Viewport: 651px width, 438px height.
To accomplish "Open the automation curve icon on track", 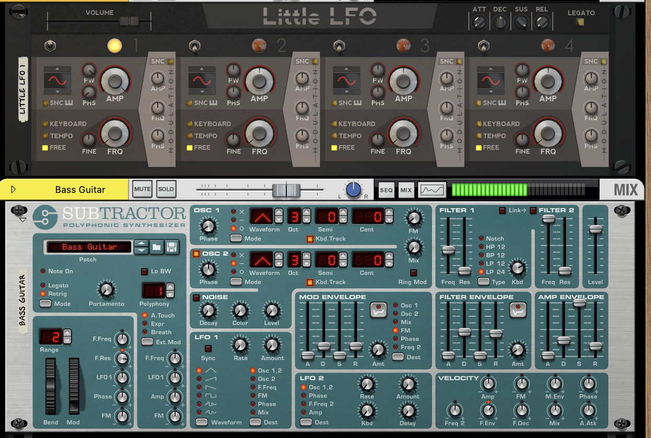I will (x=432, y=190).
